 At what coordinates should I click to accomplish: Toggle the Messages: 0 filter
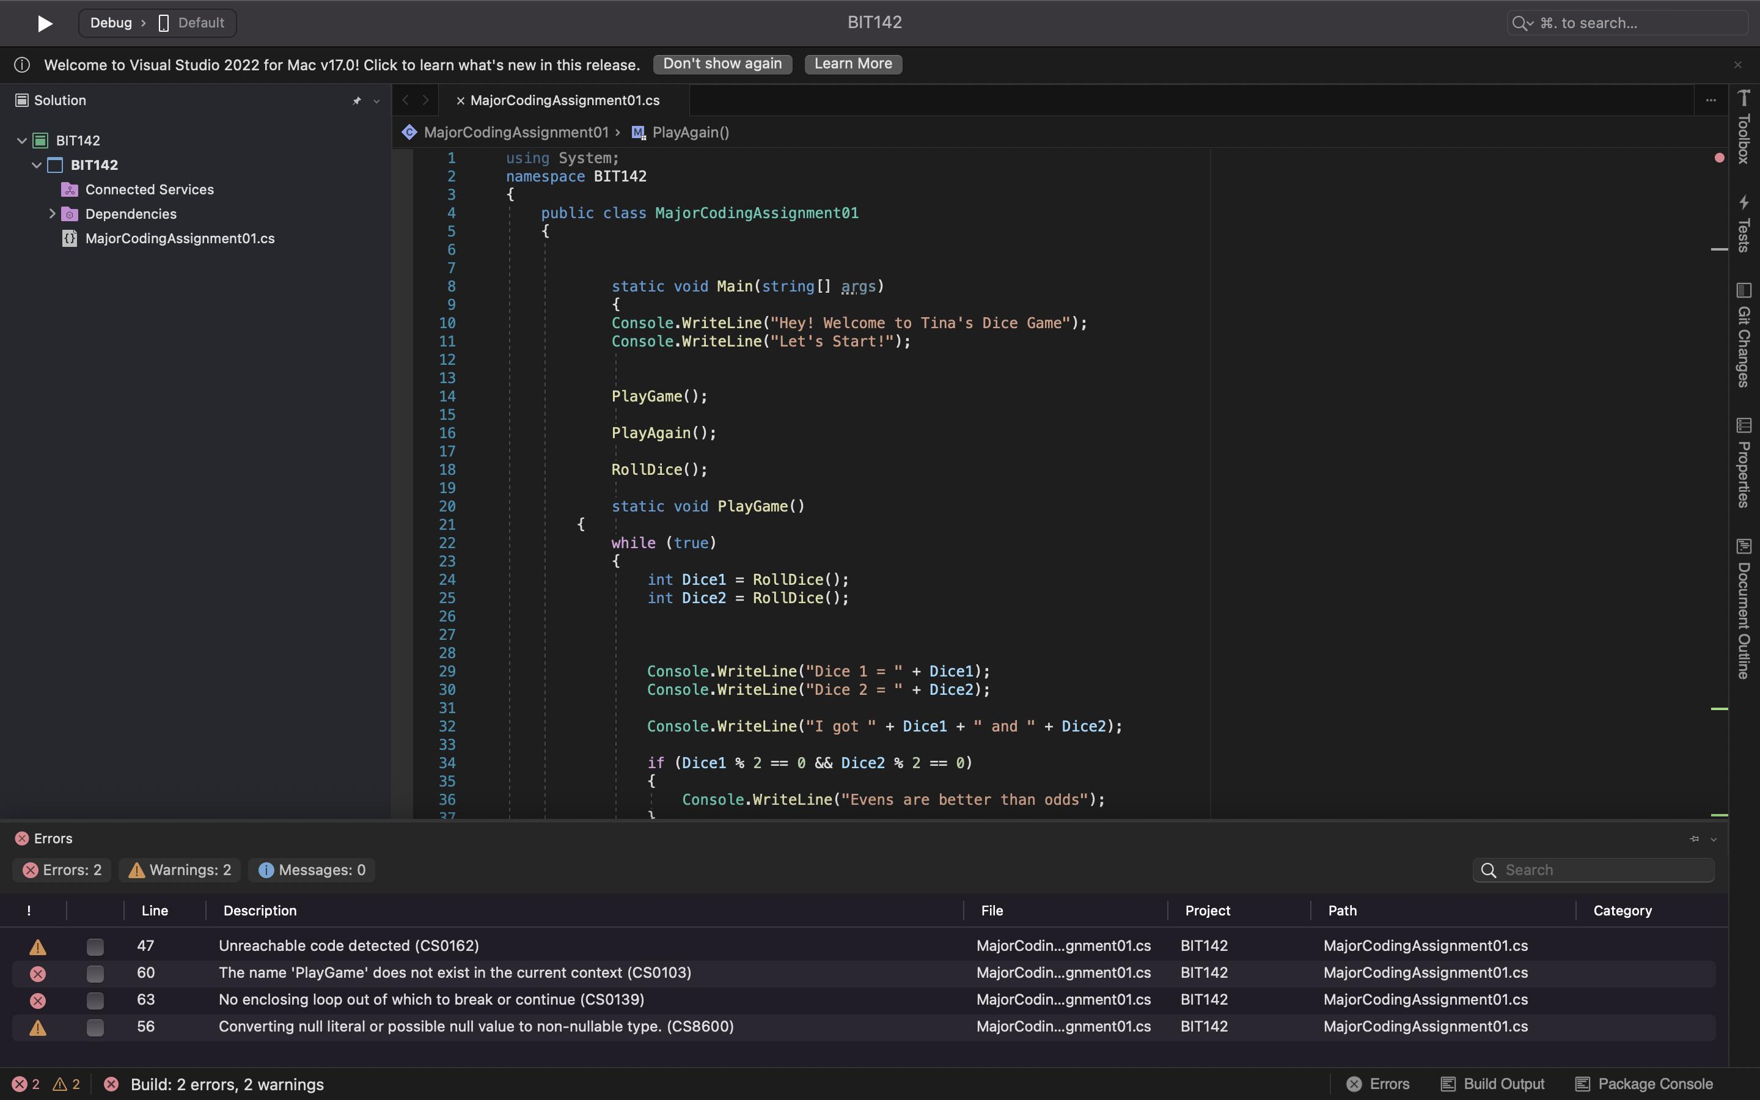click(311, 870)
